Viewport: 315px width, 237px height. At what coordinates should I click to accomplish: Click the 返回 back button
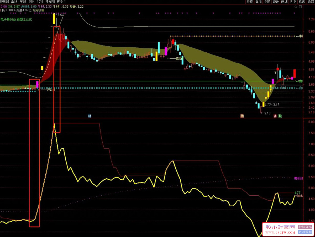(311, 2)
